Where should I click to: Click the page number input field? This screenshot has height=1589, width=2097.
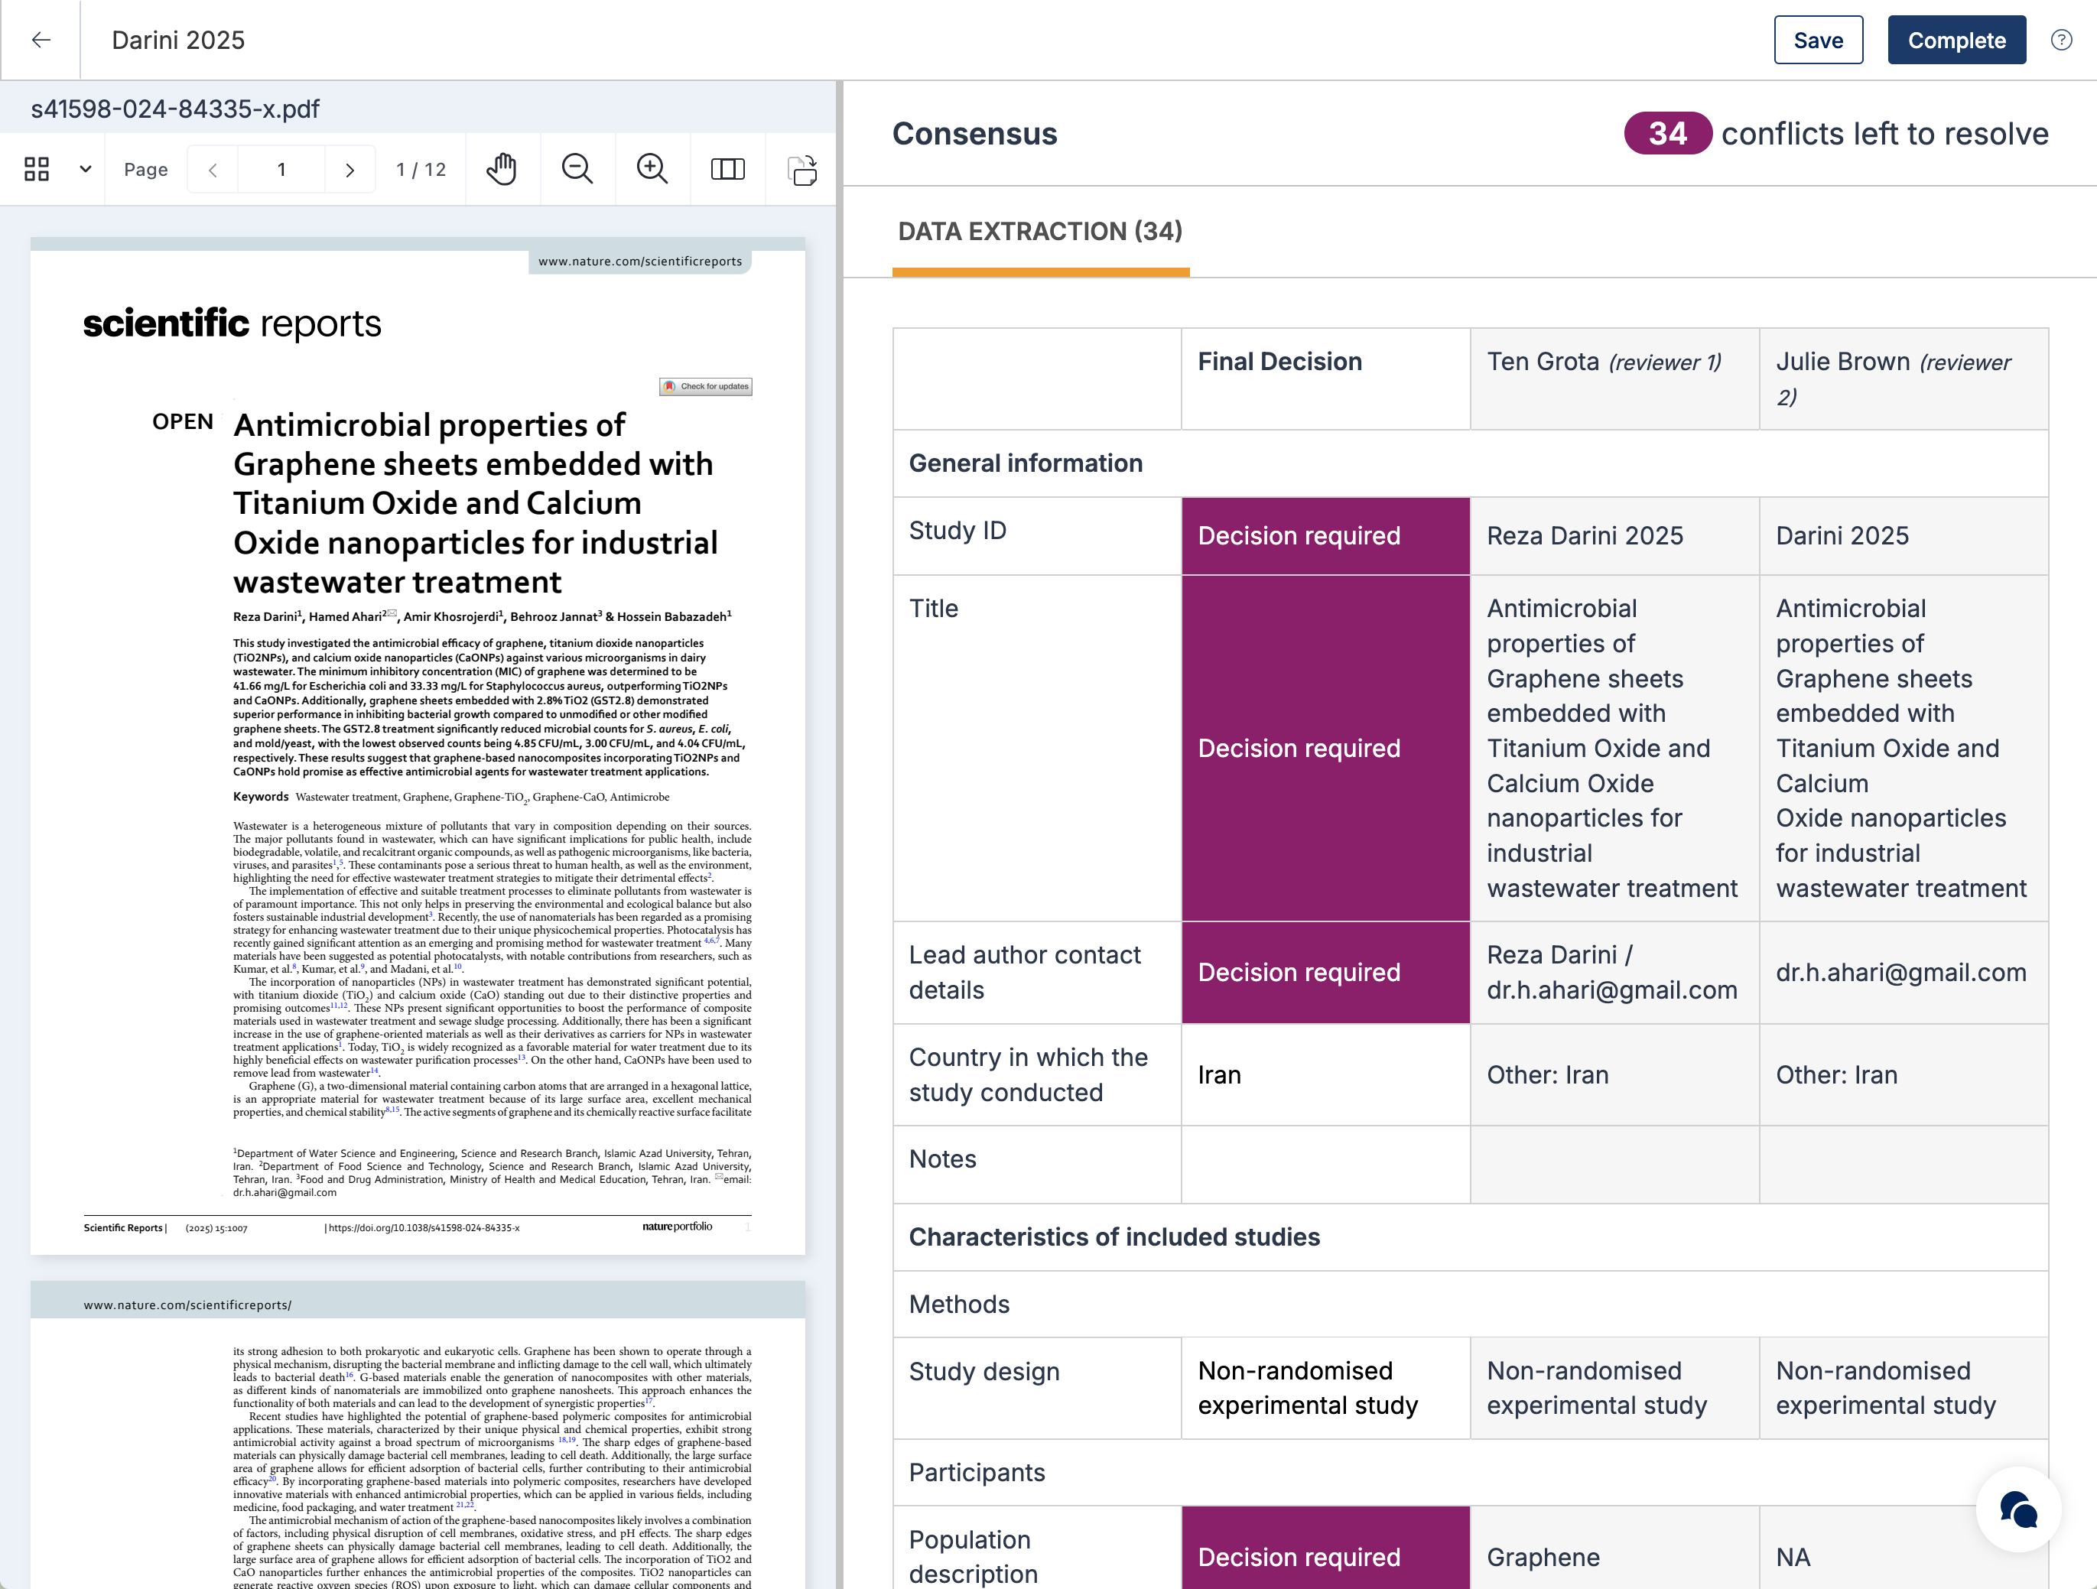click(x=281, y=170)
